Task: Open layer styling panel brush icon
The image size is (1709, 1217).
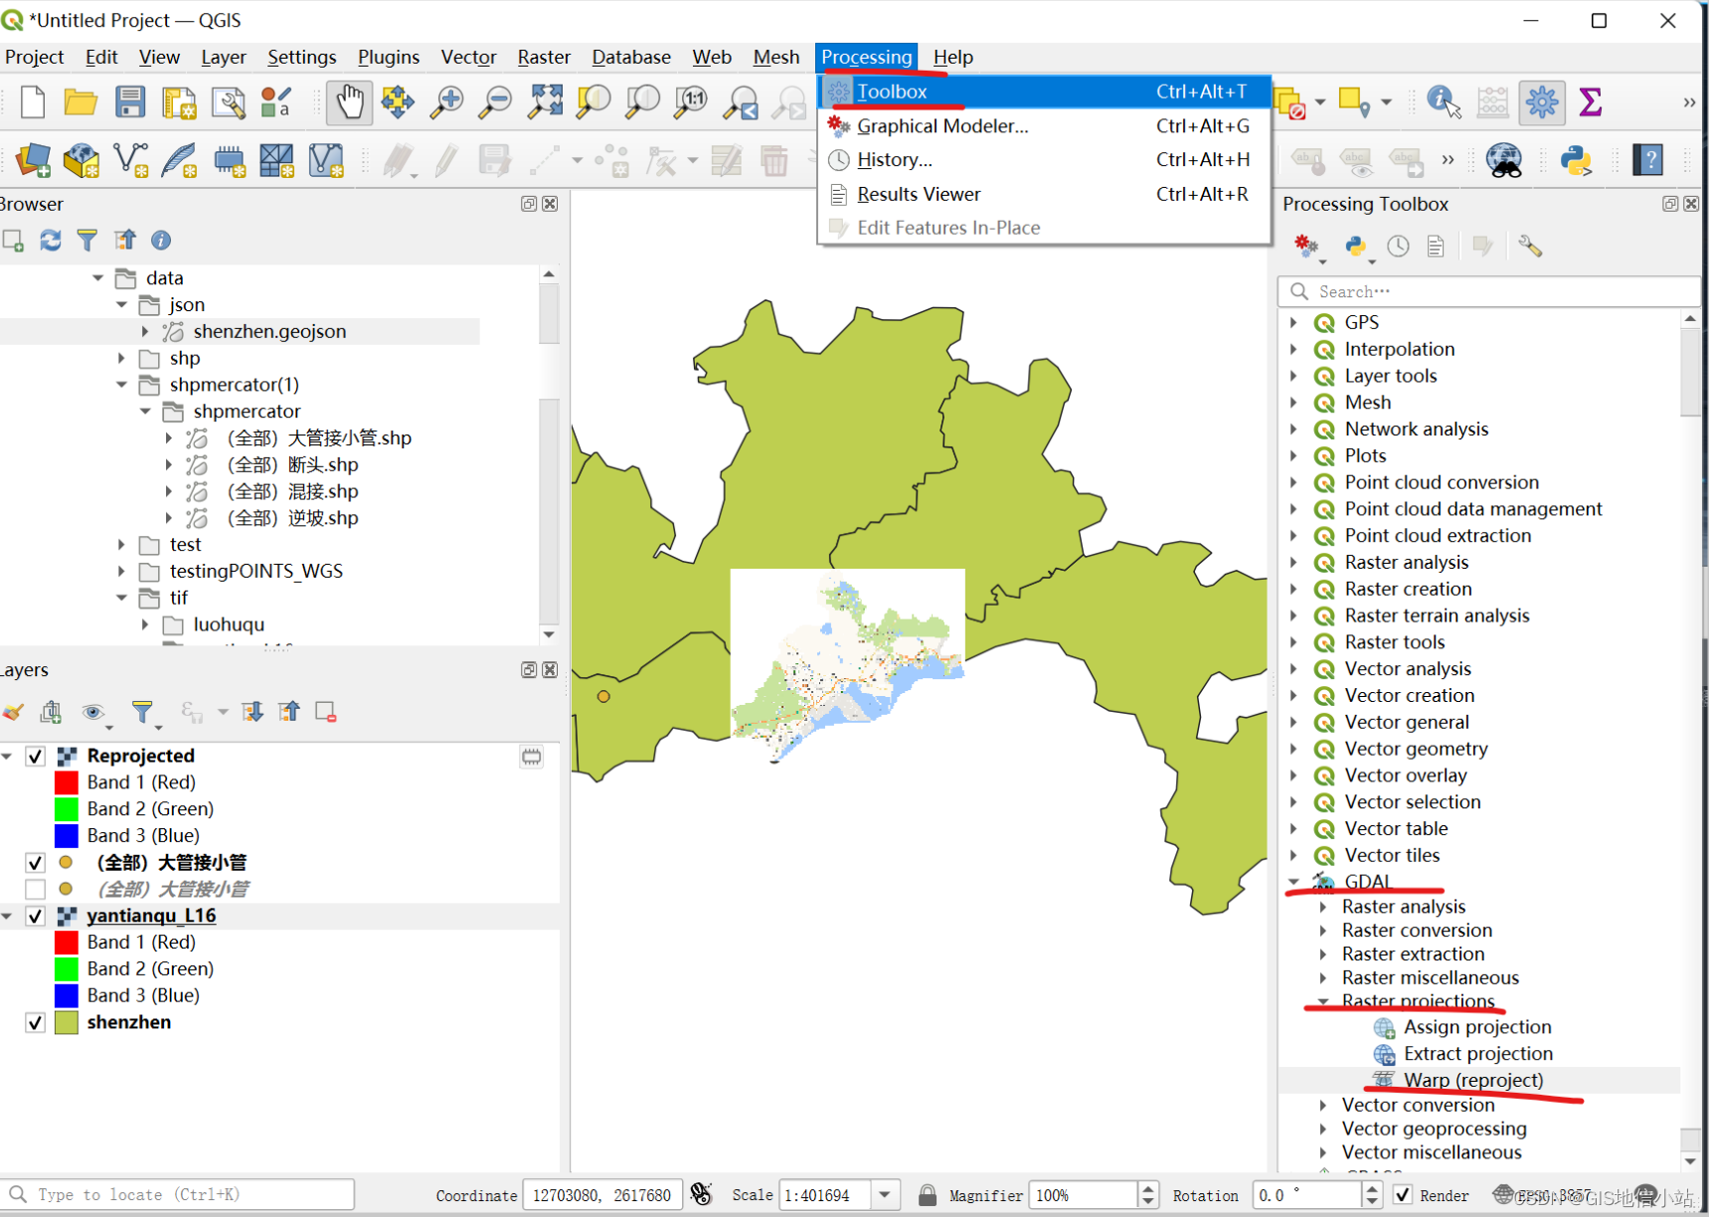Action: click(x=13, y=712)
